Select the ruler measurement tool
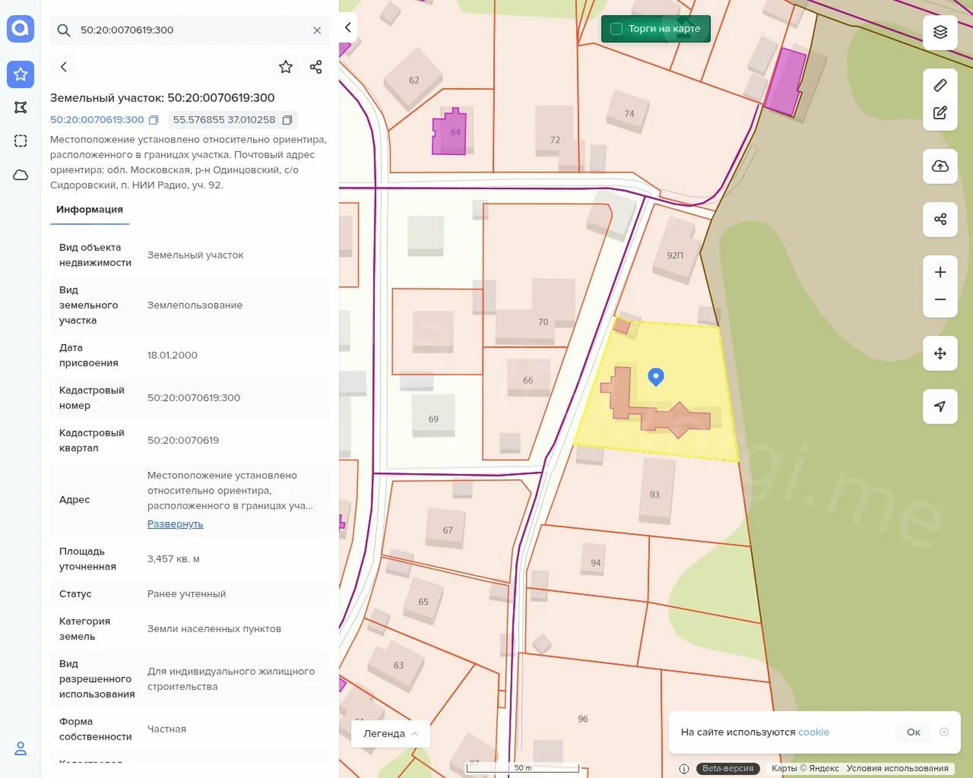 940,86
